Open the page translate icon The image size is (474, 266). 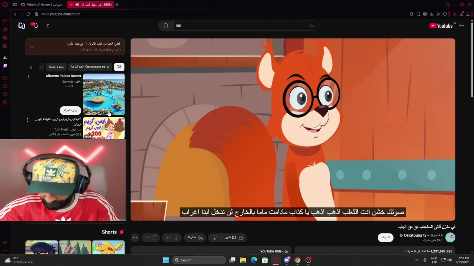coord(431,14)
